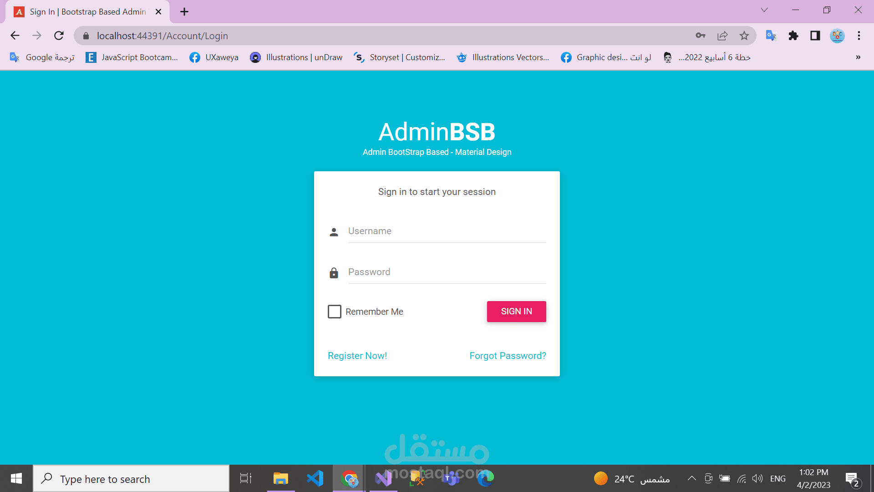Open the Forgot Password? link
Screen dimensions: 874x492
[x=508, y=356]
